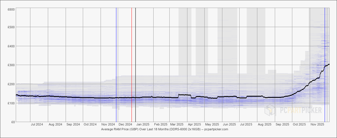
Task: Click the Sep 2025 axis label
Action: pos(282,125)
